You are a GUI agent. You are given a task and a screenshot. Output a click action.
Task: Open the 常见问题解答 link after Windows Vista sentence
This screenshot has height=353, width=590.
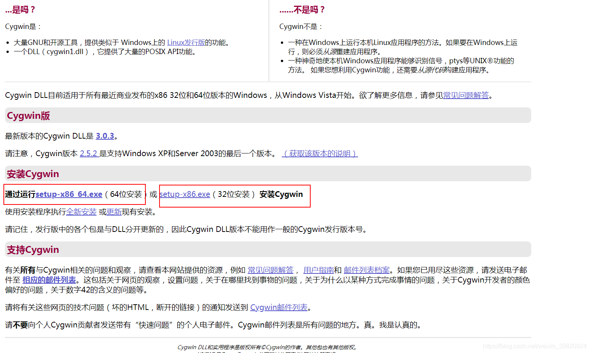pos(466,95)
